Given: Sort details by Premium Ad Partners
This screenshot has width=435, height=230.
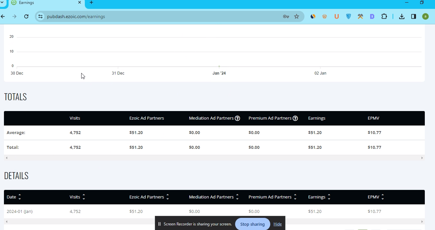Looking at the screenshot, I should (x=295, y=197).
